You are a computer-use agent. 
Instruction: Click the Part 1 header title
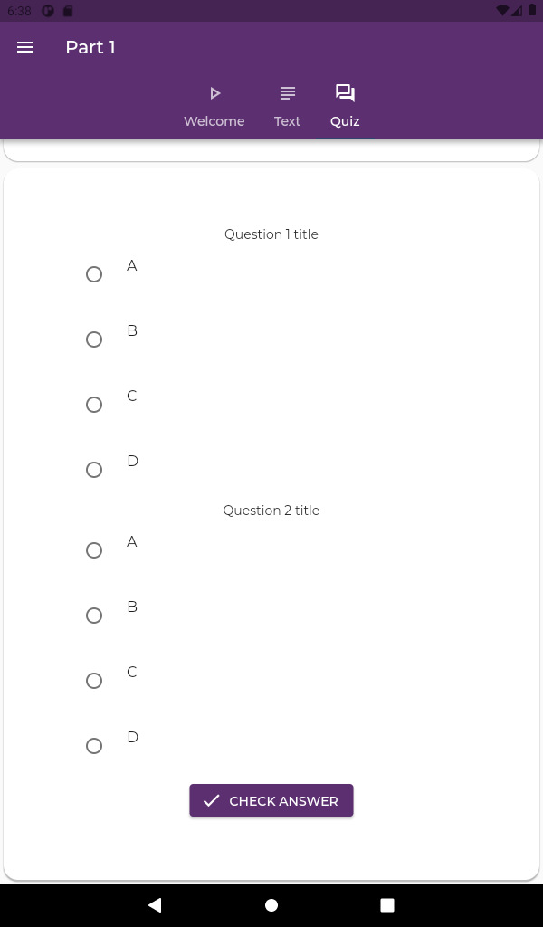[x=90, y=47]
